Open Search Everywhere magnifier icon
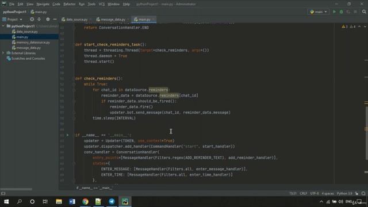 (364, 11)
